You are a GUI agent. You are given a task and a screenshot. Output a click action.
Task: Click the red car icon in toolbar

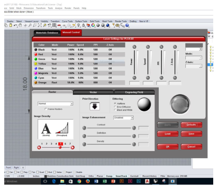pos(59,25)
